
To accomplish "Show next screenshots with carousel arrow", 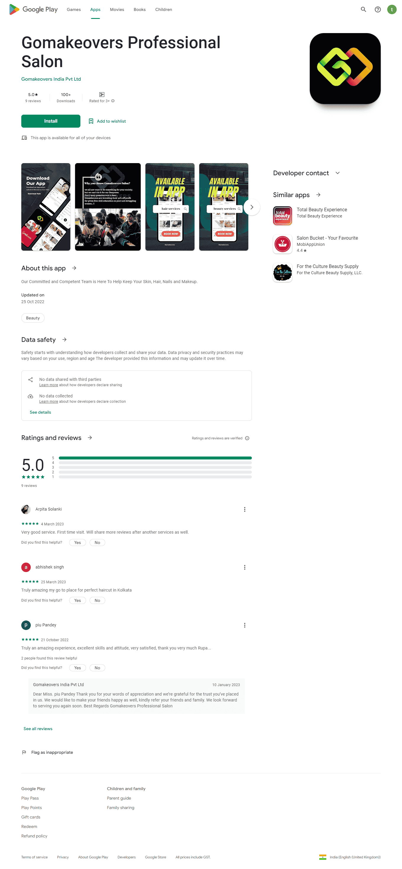I will 252,207.
